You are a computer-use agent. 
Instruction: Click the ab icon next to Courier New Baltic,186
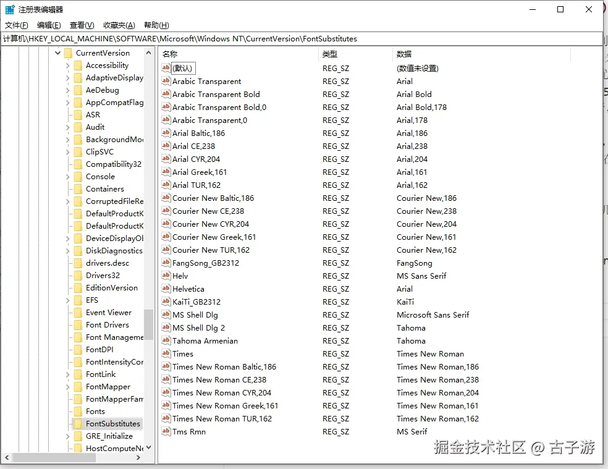(166, 198)
